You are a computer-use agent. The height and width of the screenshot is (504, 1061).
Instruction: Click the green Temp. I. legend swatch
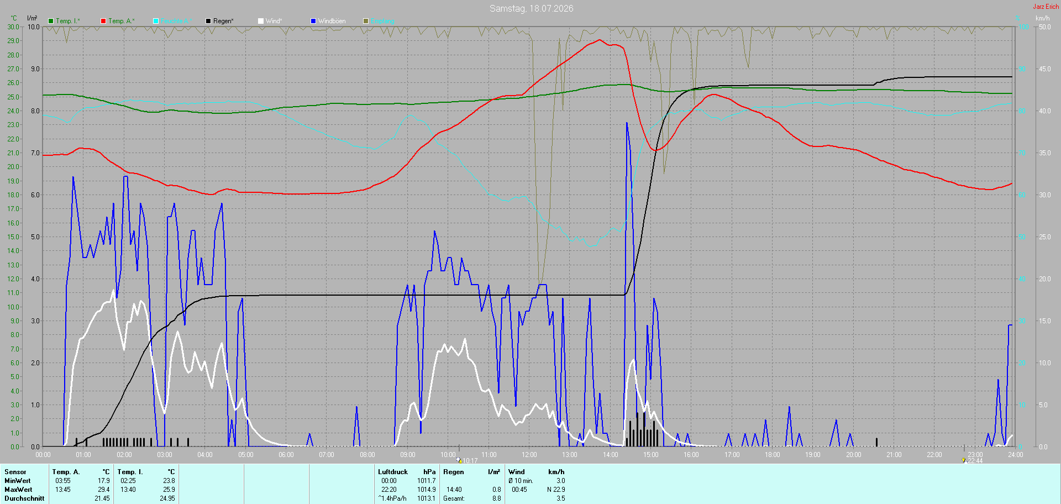(51, 21)
